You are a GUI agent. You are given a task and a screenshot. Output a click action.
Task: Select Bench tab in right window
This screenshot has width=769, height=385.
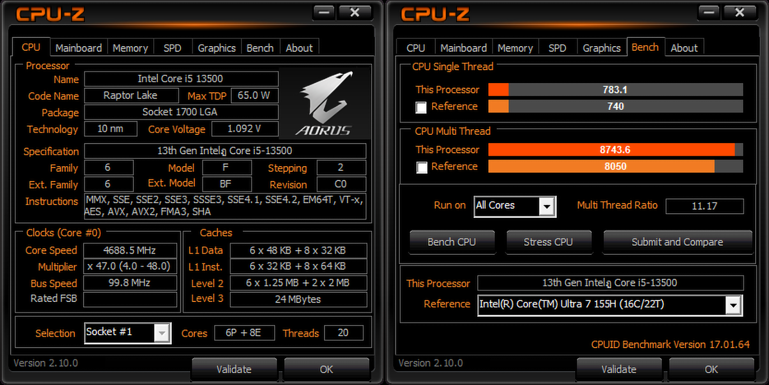(645, 47)
